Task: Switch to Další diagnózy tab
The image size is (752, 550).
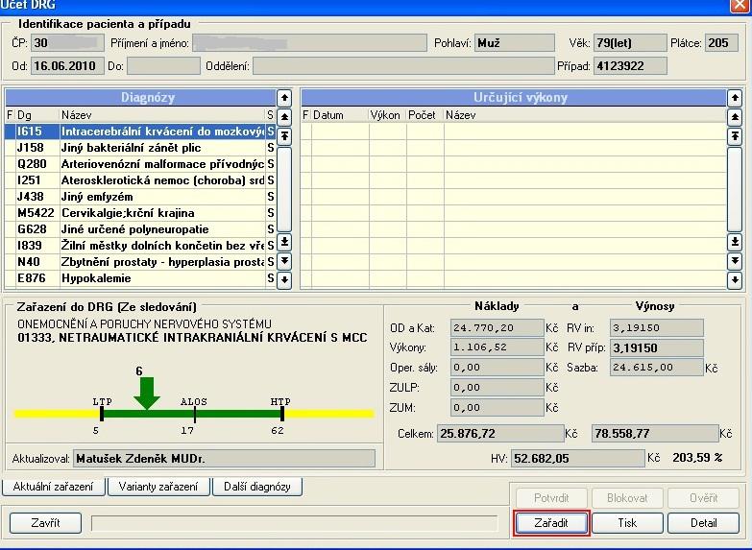Action: tap(257, 487)
